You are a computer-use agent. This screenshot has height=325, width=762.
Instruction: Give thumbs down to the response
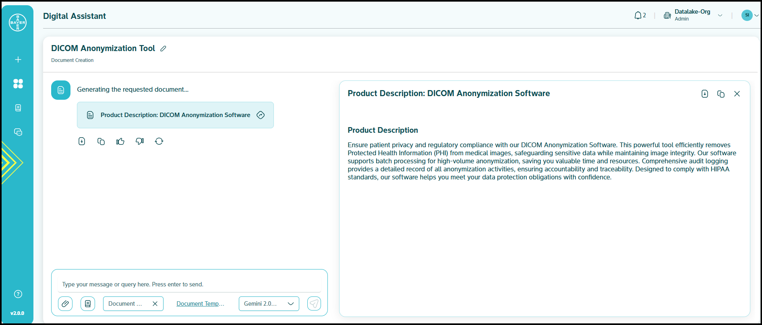[x=140, y=141]
